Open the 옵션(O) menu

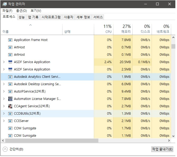point(21,11)
